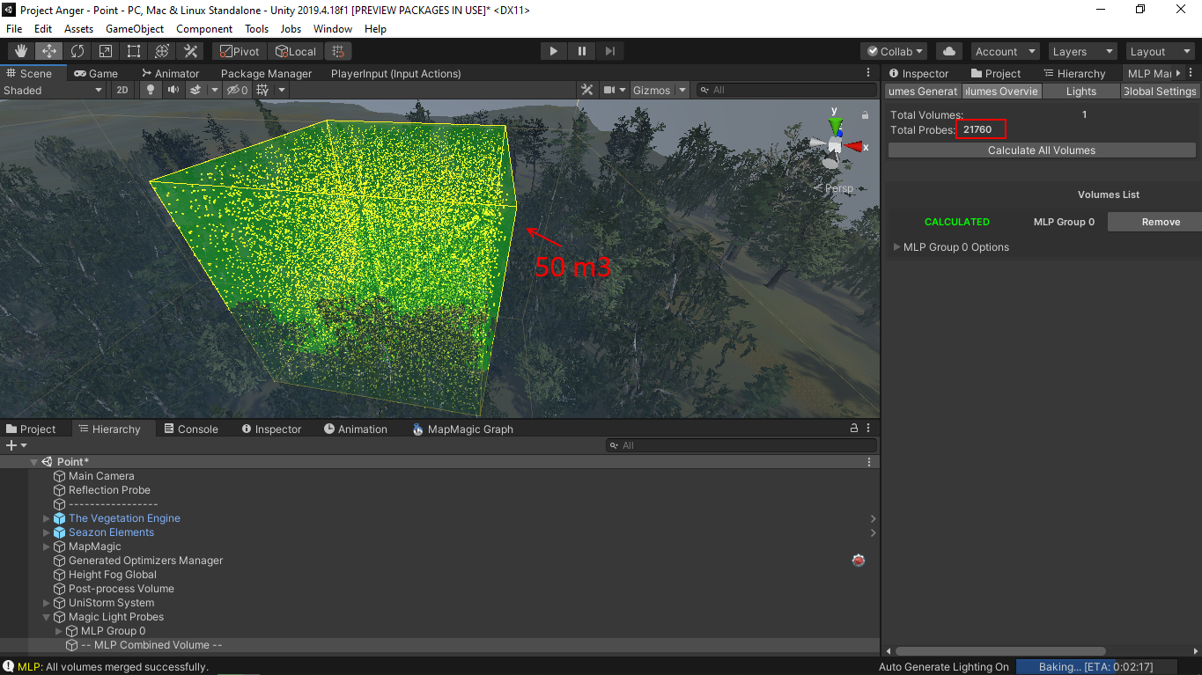
Task: Toggle scene effects (skybox, fog)
Action: tap(195, 90)
